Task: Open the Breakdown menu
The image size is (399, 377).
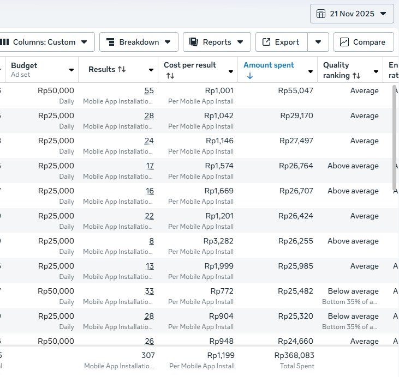Action: [139, 42]
